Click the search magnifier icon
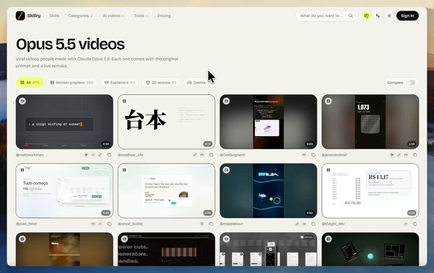This screenshot has width=434, height=273. (x=351, y=16)
